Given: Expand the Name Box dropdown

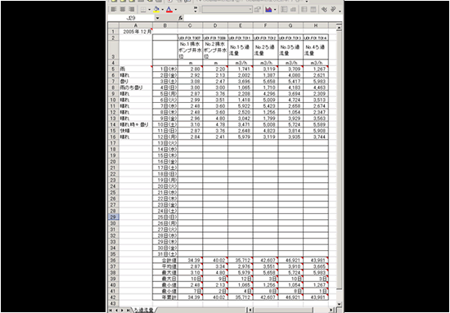Looking at the screenshot, I should [157, 18].
